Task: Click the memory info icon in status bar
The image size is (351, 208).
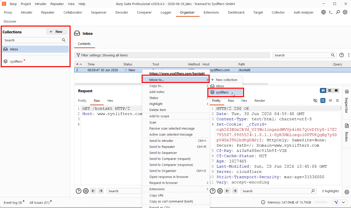Action: pos(263,202)
